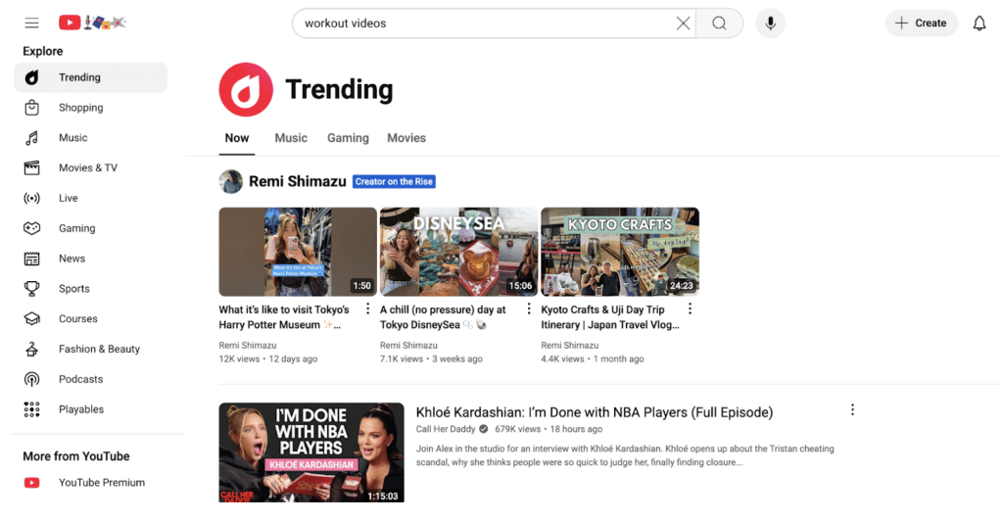Open the Call Her Daddy channel link
The height and width of the screenshot is (523, 1003).
click(446, 429)
